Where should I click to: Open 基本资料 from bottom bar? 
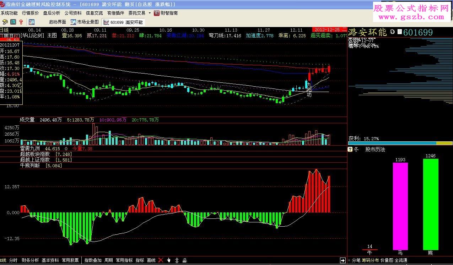(50, 260)
